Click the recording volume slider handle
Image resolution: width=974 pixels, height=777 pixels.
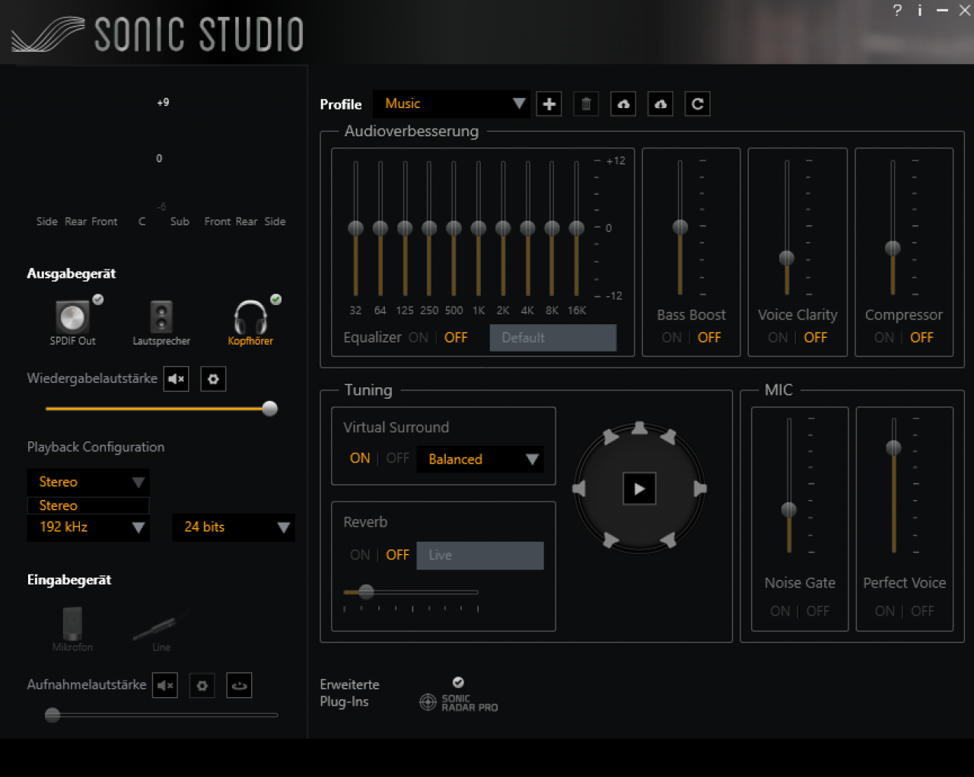(53, 715)
